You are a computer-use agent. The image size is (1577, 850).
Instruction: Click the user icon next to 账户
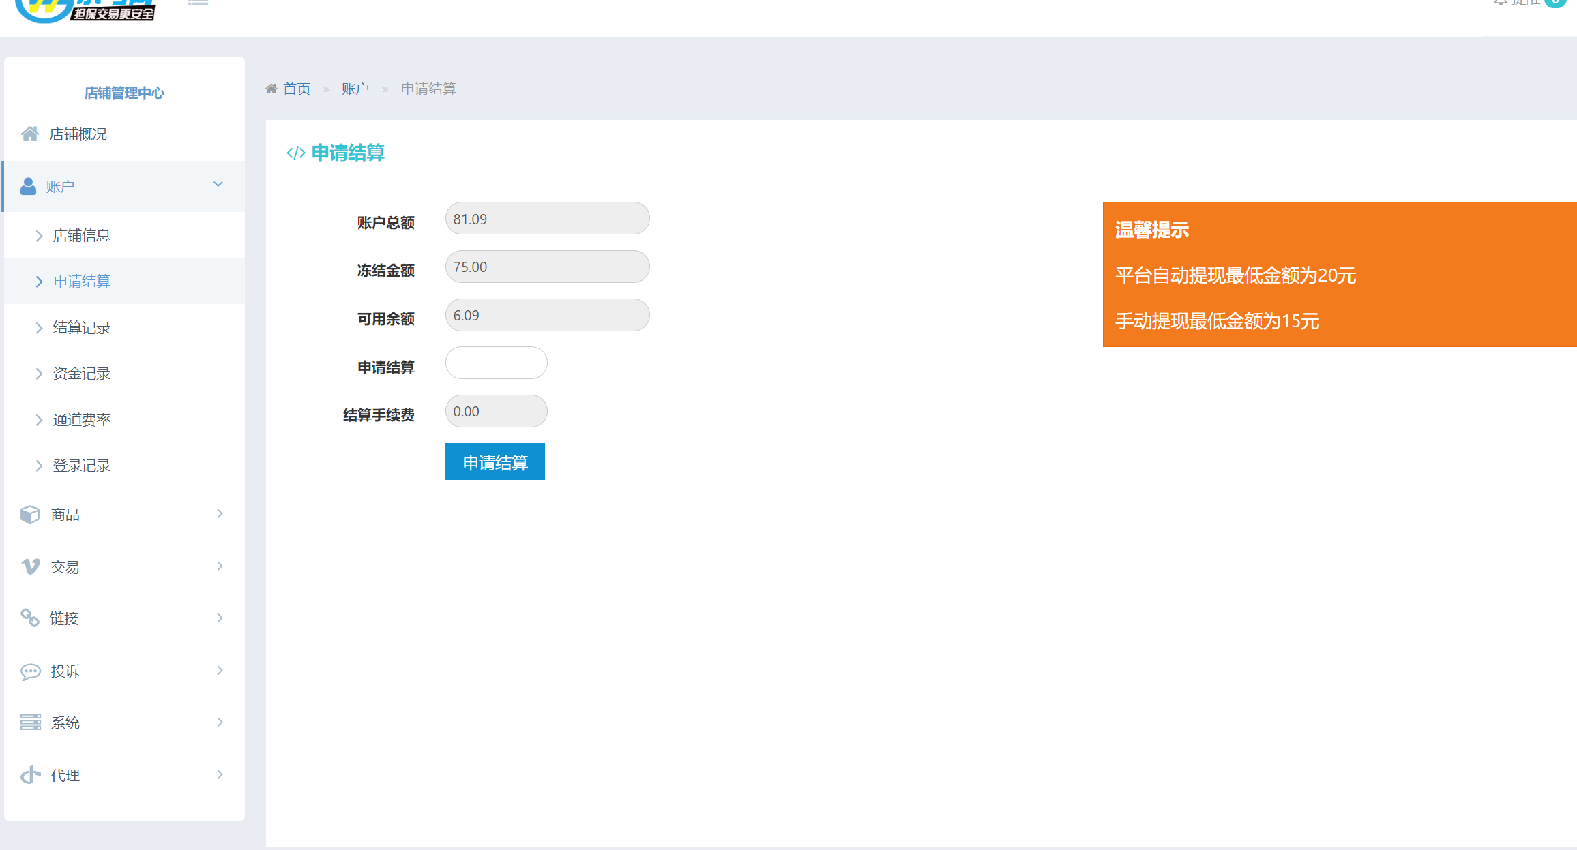click(28, 186)
